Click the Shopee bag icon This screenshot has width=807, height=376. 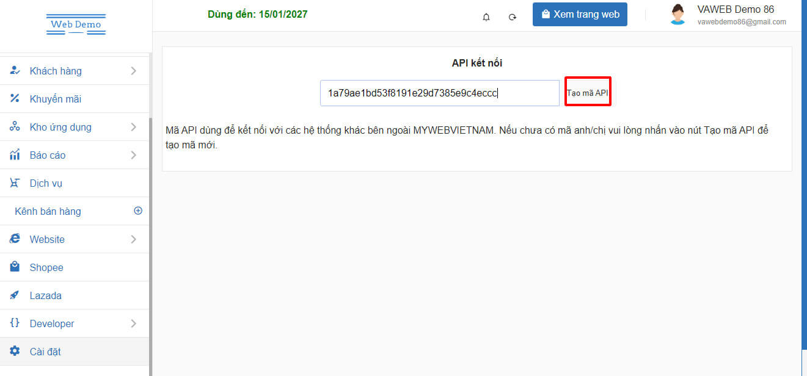click(15, 267)
